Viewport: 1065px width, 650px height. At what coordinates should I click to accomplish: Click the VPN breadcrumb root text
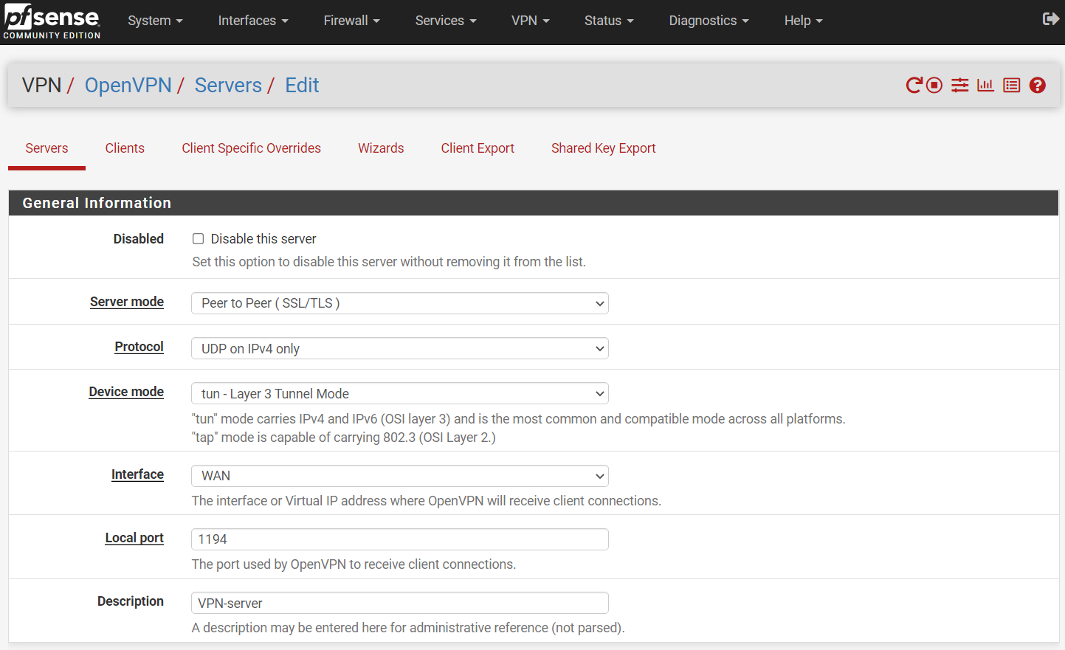coord(42,86)
